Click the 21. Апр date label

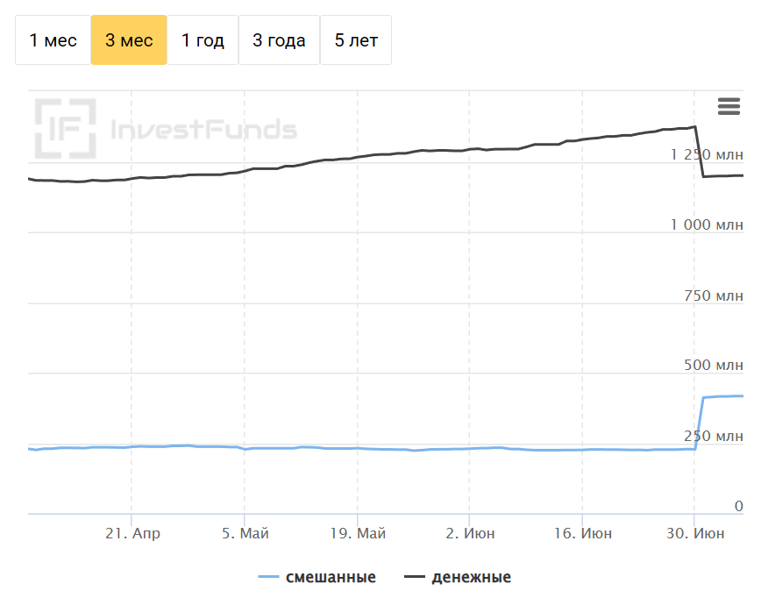[x=132, y=533]
